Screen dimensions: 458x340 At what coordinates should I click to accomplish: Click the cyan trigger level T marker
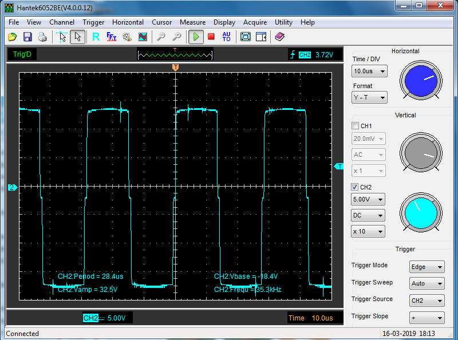[x=339, y=167]
